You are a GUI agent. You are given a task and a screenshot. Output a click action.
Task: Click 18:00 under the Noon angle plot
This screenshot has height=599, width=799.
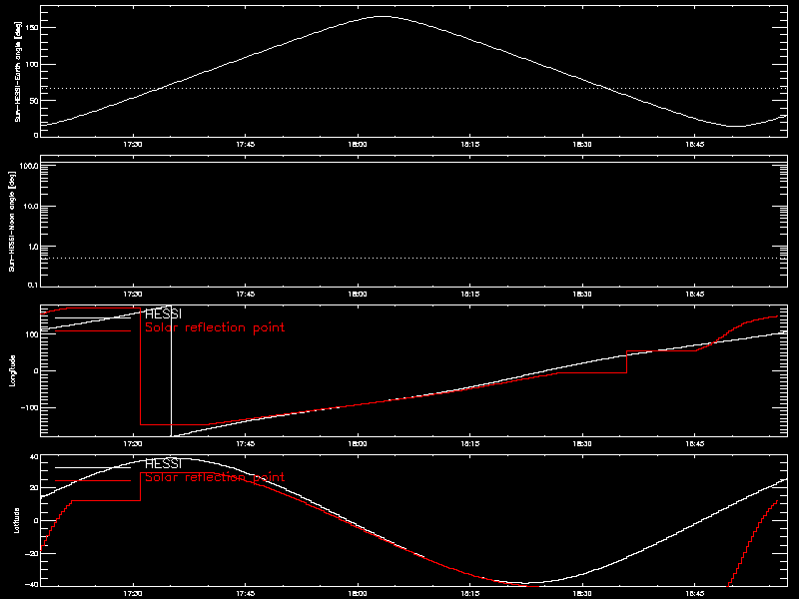[358, 295]
